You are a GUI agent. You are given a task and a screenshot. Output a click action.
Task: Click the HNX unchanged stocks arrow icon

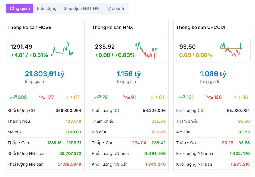pos(154,97)
